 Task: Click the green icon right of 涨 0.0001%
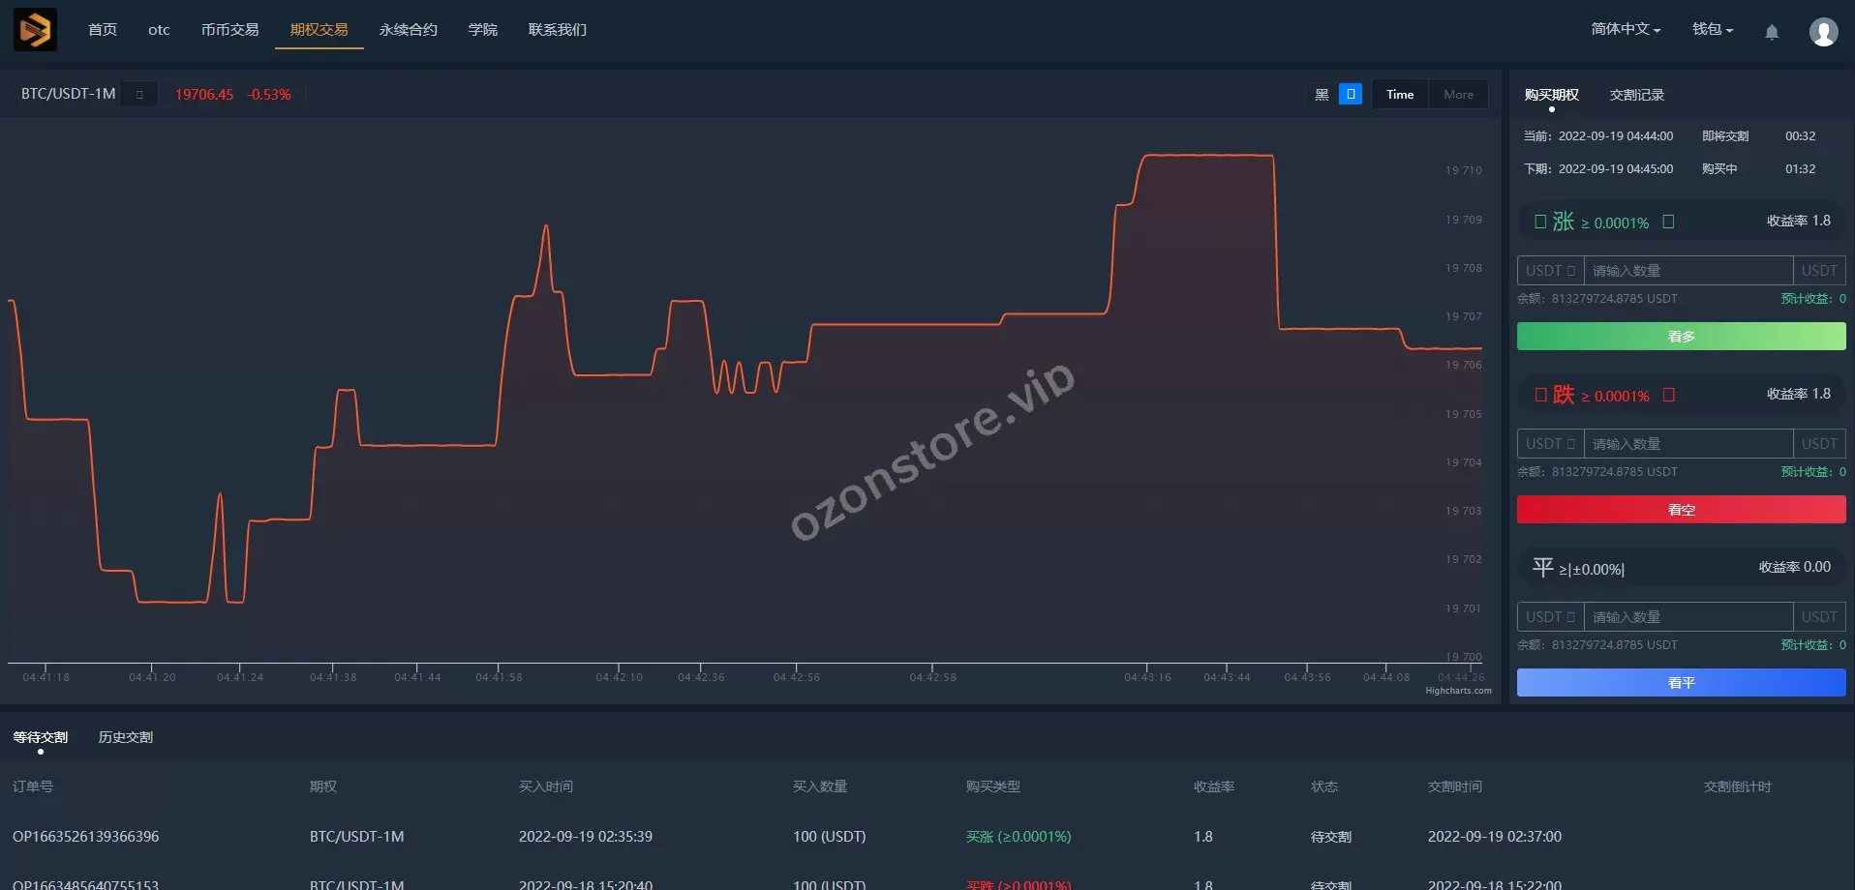(1668, 222)
